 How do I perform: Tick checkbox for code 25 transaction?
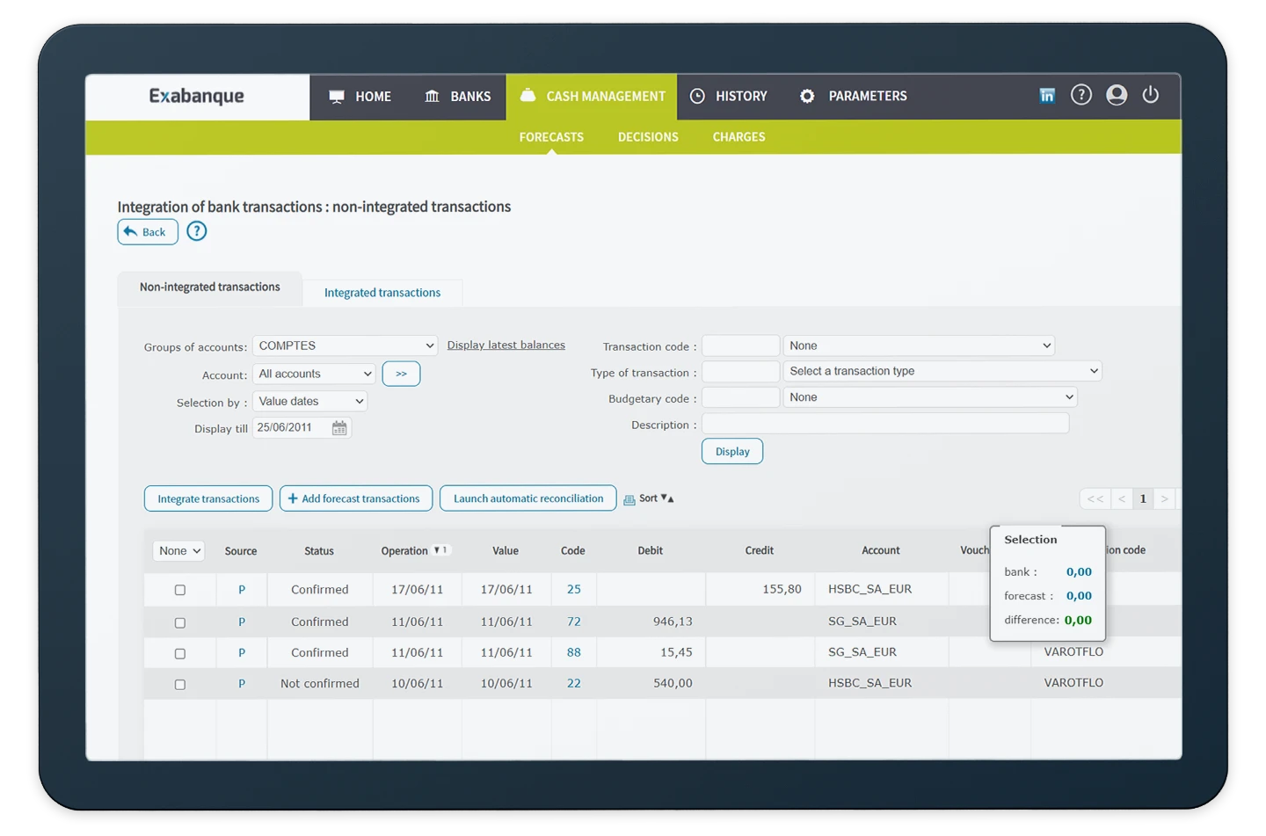[x=180, y=590]
